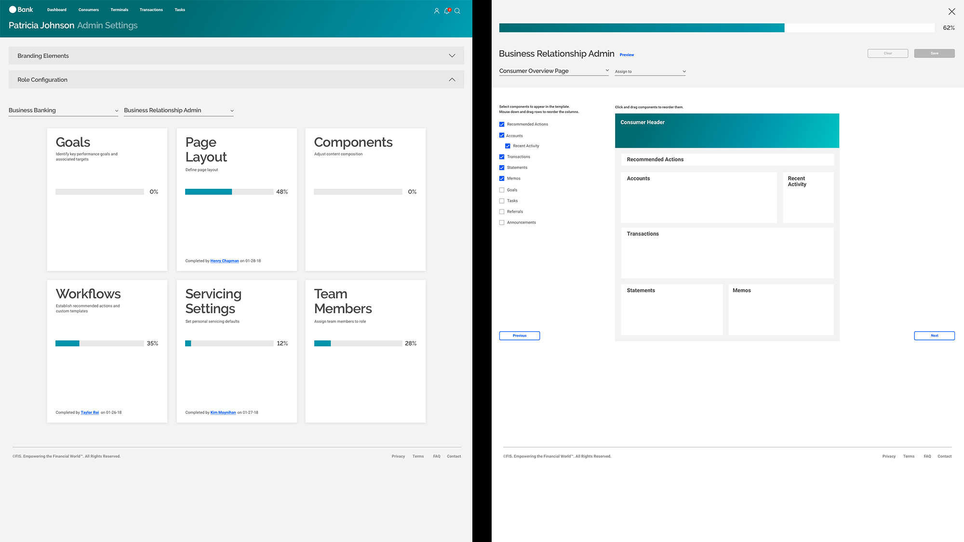Uncheck the Recent Activity checkbox
This screenshot has height=542, width=964.
point(508,146)
